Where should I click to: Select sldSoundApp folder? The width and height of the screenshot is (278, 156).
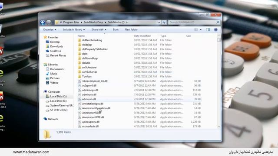click(x=90, y=58)
